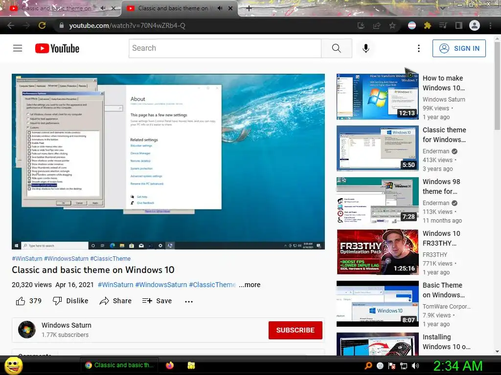Bookmark page with star icon

click(392, 25)
